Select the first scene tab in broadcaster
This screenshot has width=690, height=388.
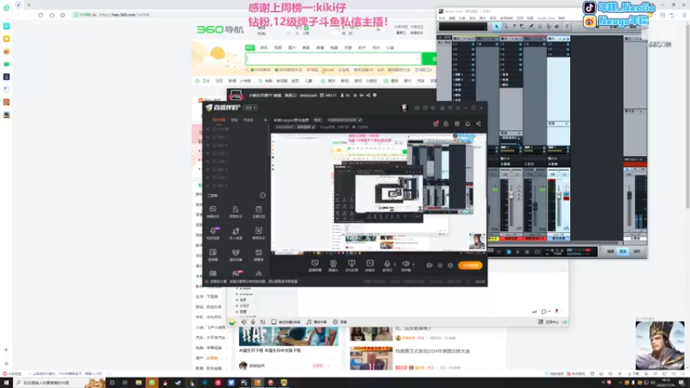point(219,120)
